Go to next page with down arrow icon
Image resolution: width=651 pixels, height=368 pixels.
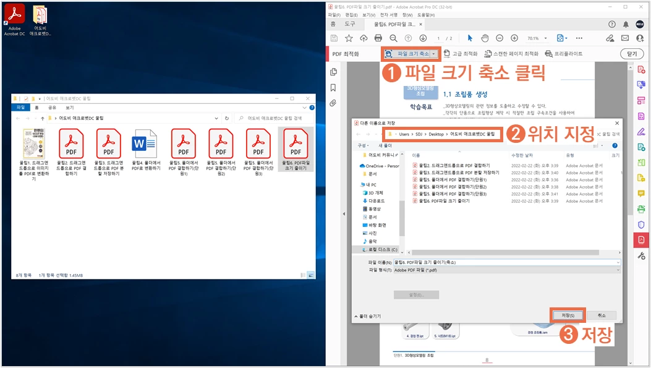[423, 38]
